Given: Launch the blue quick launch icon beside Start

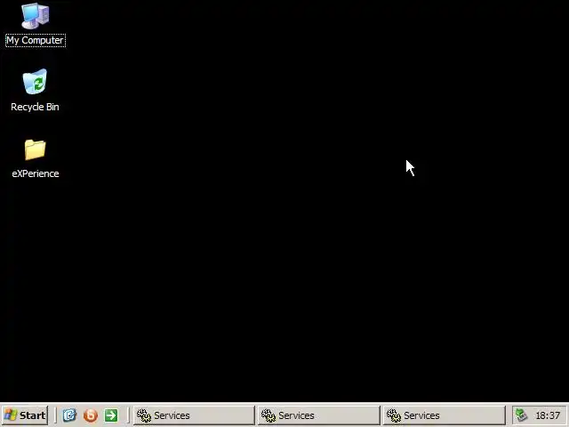Looking at the screenshot, I should pyautogui.click(x=69, y=415).
